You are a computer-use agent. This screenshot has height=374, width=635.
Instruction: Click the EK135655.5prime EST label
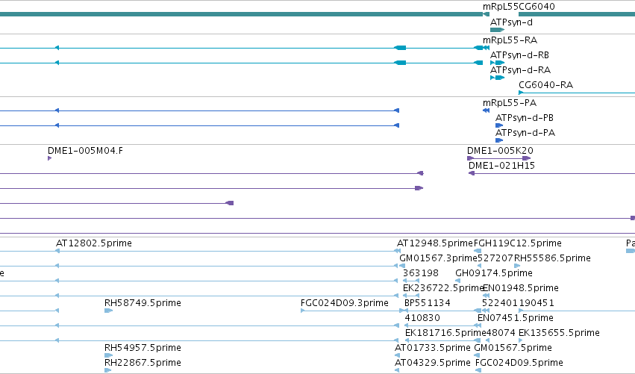coord(560,333)
